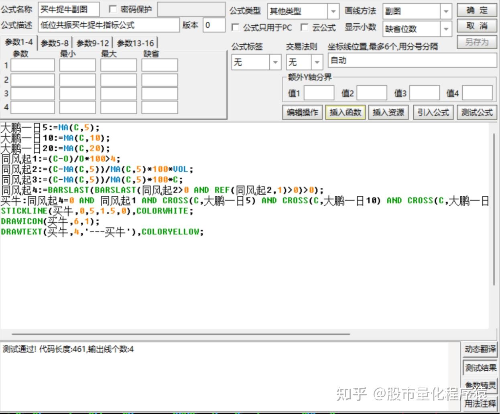Click the 插入资源 button
The height and width of the screenshot is (414, 500).
pos(388,113)
